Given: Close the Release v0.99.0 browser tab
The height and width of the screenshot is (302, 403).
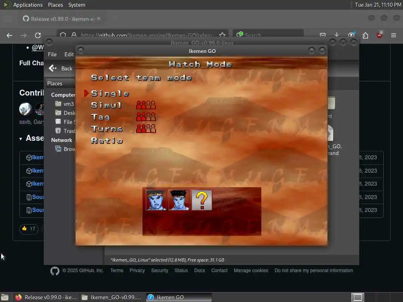Looking at the screenshot, I should [99, 18].
